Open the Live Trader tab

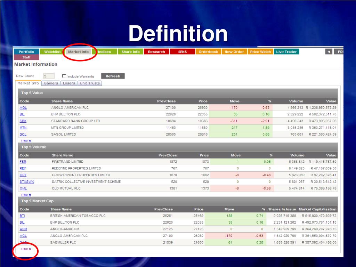tap(286, 52)
